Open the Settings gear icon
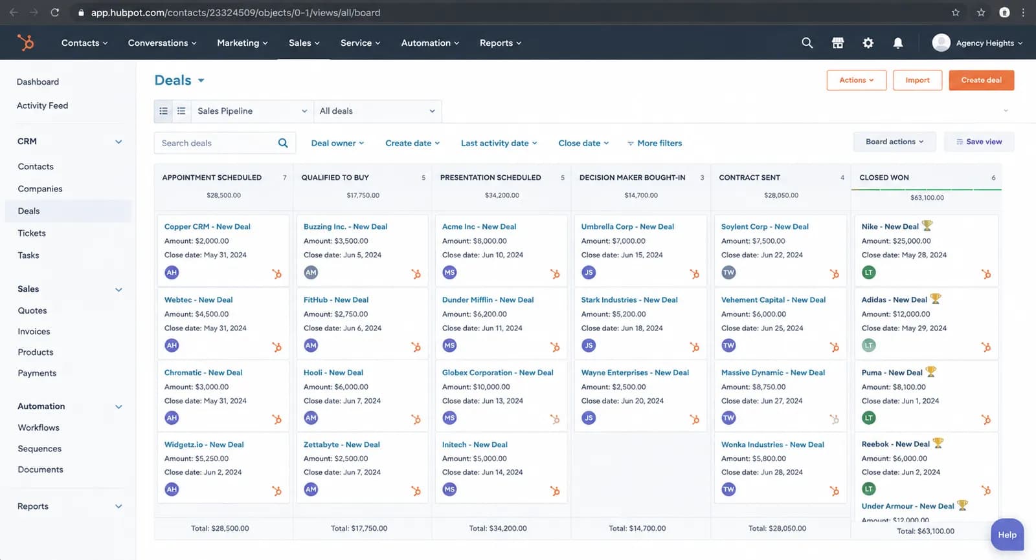The height and width of the screenshot is (560, 1036). pos(868,43)
